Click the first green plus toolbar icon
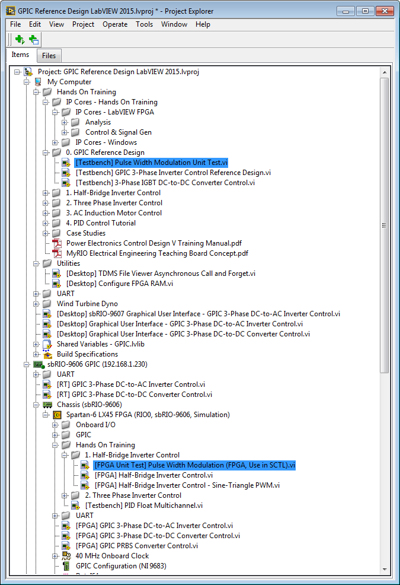This screenshot has width=400, height=585. (x=20, y=39)
